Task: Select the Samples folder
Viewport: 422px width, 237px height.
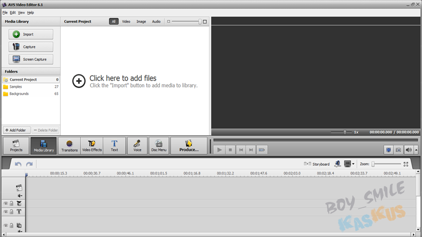Action: point(30,87)
